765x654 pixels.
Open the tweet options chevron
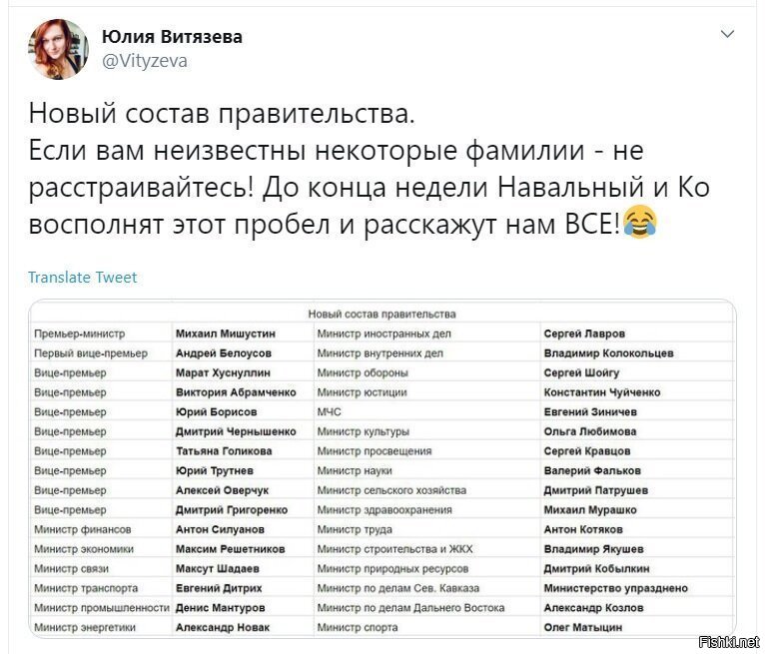click(x=727, y=34)
